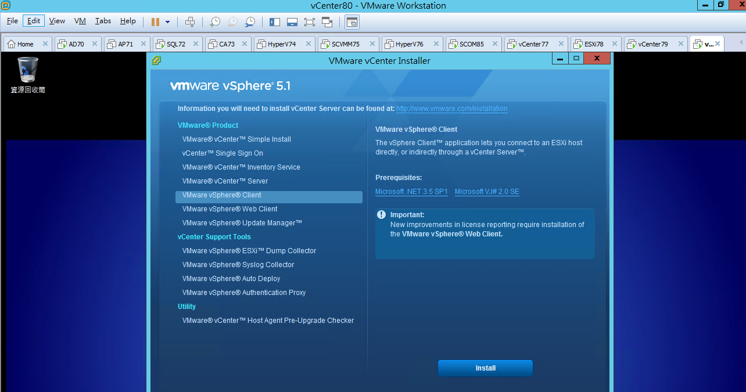
Task: Toggle the console view toolbar button
Action: (x=352, y=22)
